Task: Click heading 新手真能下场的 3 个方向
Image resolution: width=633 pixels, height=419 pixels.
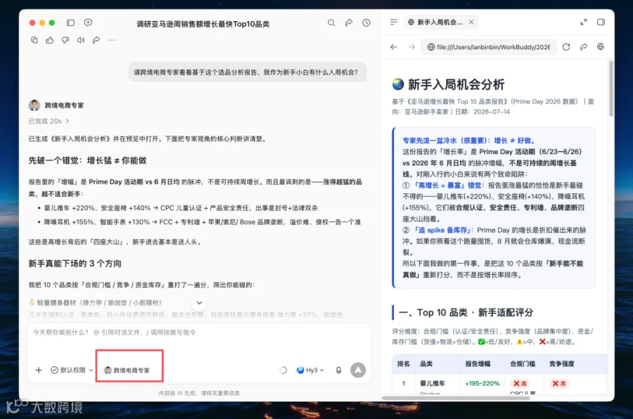Action: click(75, 264)
